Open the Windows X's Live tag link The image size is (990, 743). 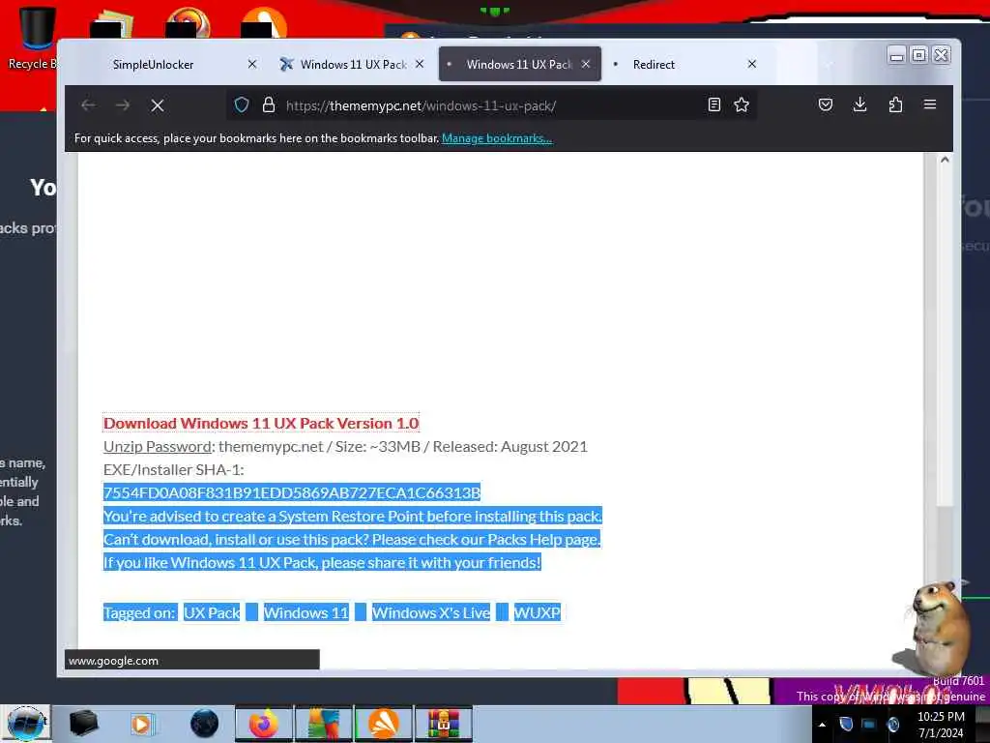[x=430, y=612]
